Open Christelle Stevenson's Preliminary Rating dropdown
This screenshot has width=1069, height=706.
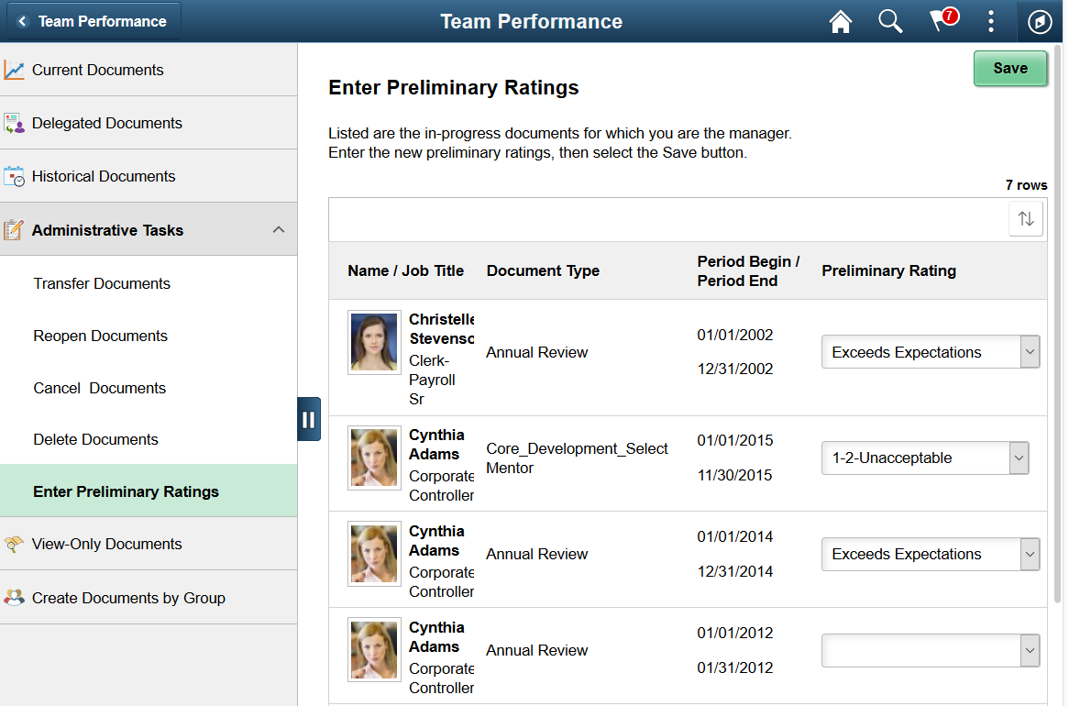pyautogui.click(x=930, y=352)
